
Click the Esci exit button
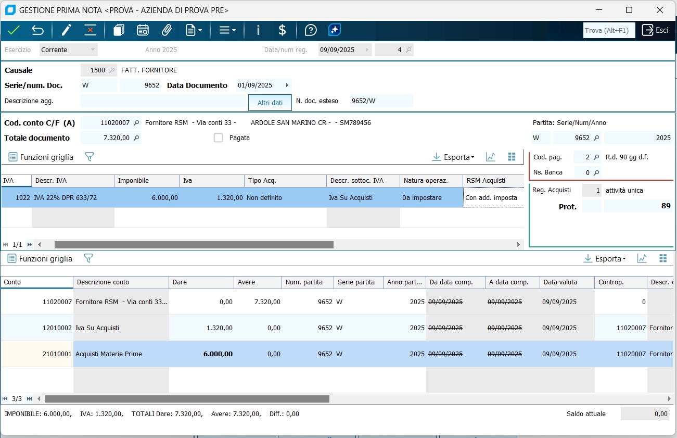click(x=655, y=30)
